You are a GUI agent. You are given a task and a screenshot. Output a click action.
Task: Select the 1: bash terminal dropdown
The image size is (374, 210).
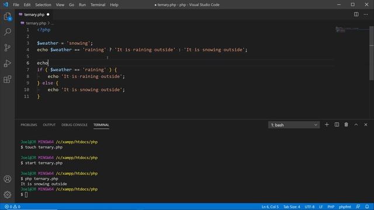[x=294, y=125]
